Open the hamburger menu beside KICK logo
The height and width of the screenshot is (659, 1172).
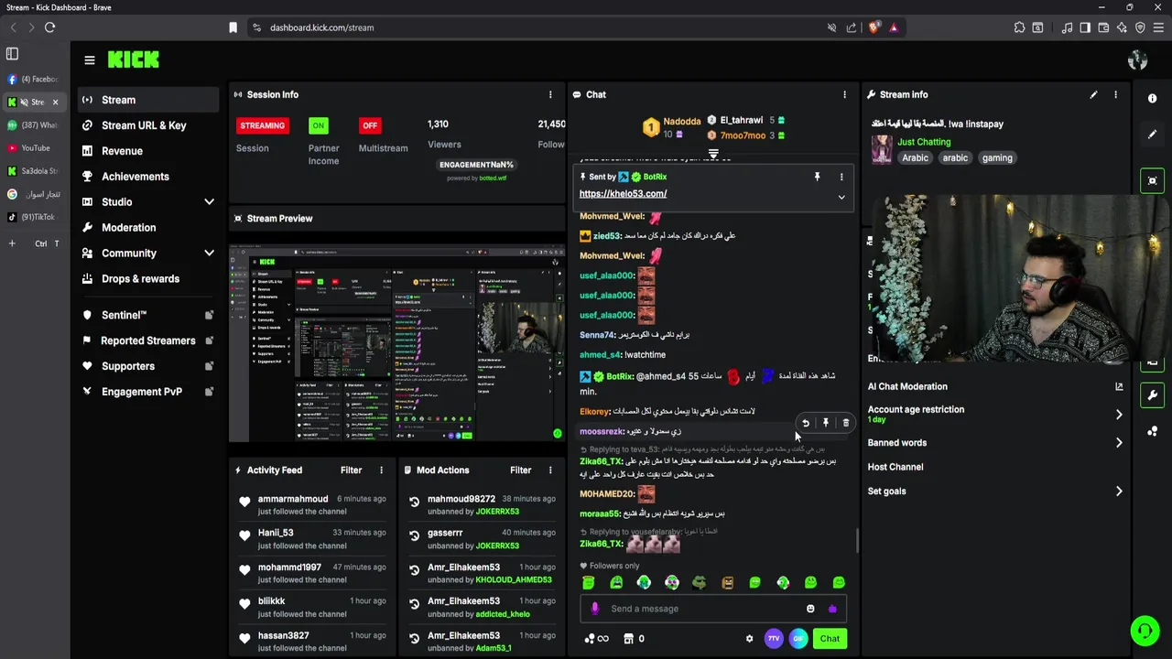(90, 60)
